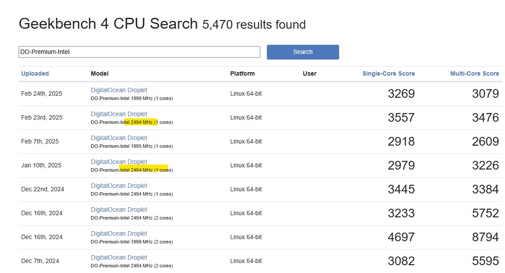Open DigitalOcean Droplet result from Feb 24th, 2025
Viewport: 505px width, 273px height.
119,90
